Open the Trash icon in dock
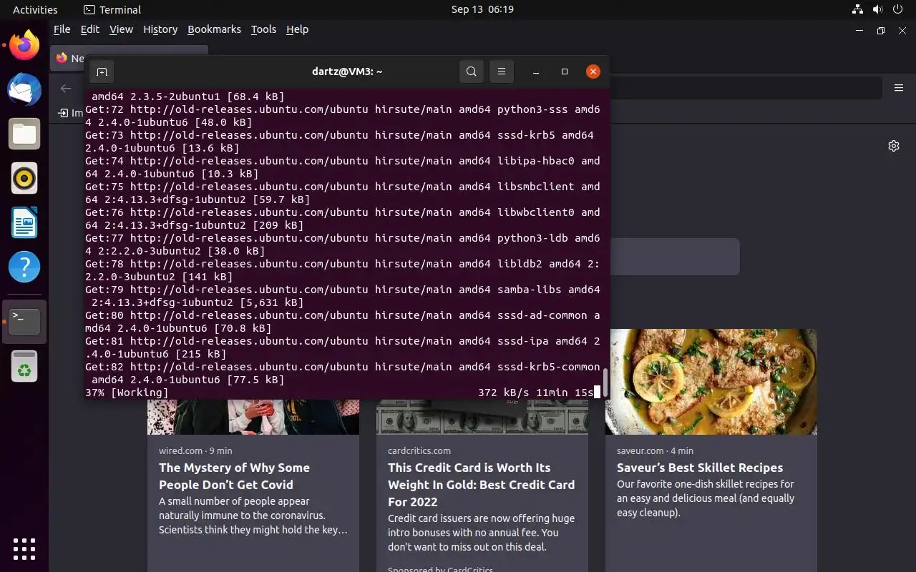 (24, 366)
